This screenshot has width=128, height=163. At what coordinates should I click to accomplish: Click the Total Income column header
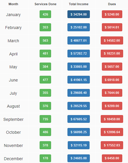[79, 4]
